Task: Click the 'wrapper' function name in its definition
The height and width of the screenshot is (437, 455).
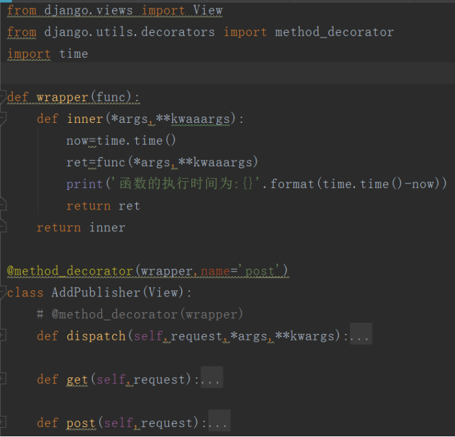Action: 62,97
